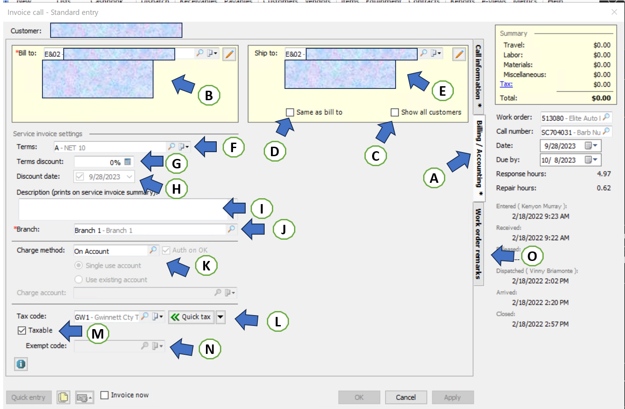Open the Tax code lookup magnifier
The image size is (625, 409).
[145, 316]
